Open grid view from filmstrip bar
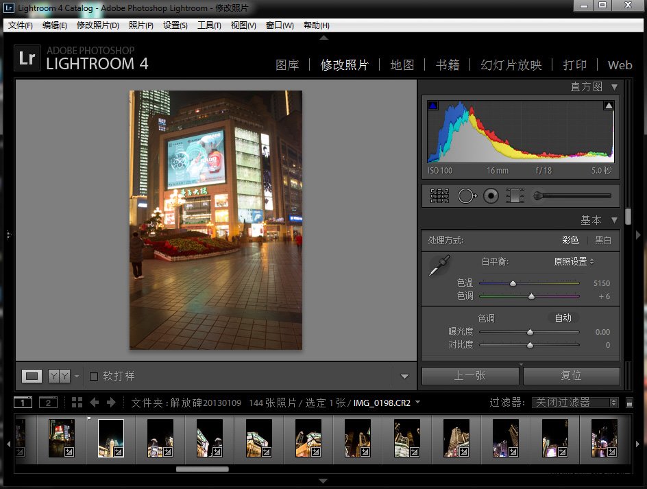 pyautogui.click(x=77, y=403)
